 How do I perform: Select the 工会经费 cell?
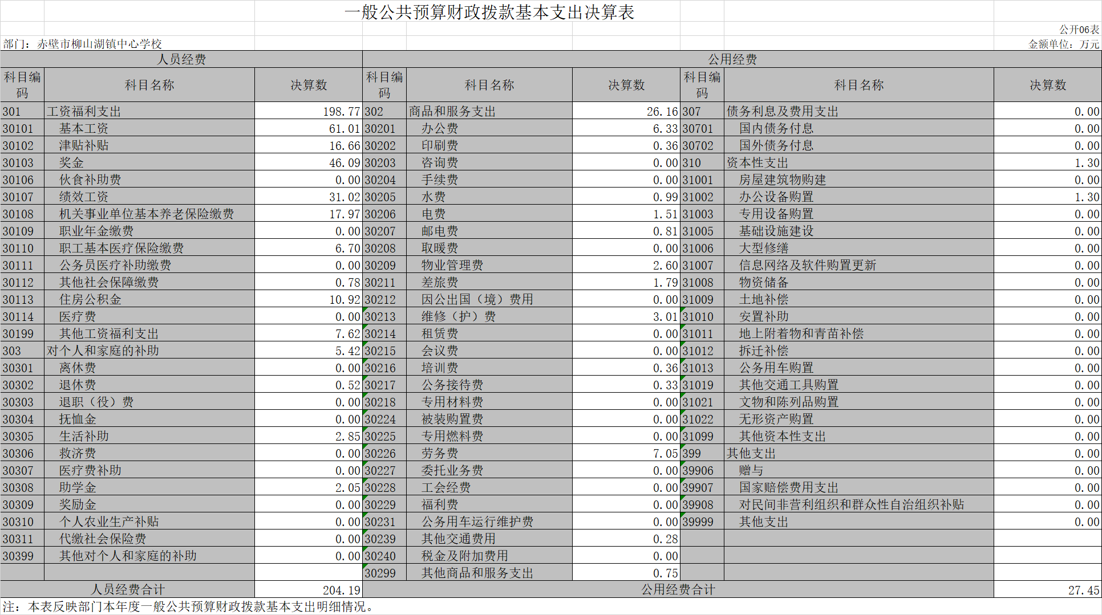point(489,487)
